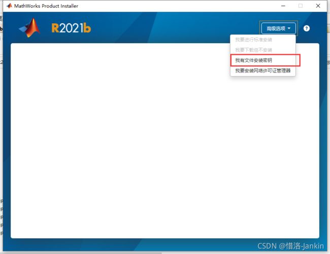Choose 我要进行标准安装 menu entry
This screenshot has width=330, height=254.
coord(263,40)
